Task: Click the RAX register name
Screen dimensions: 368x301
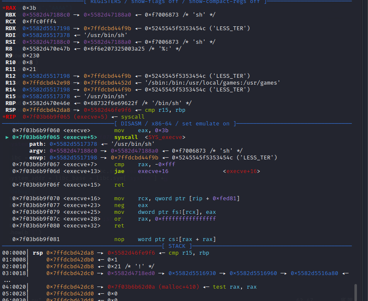Action: tap(11, 8)
